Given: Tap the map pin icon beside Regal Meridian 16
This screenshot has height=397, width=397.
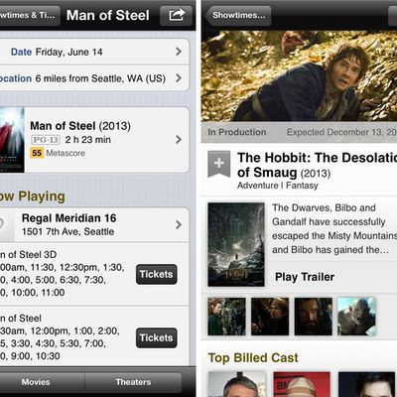Looking at the screenshot, I should pyautogui.click(x=3, y=225).
